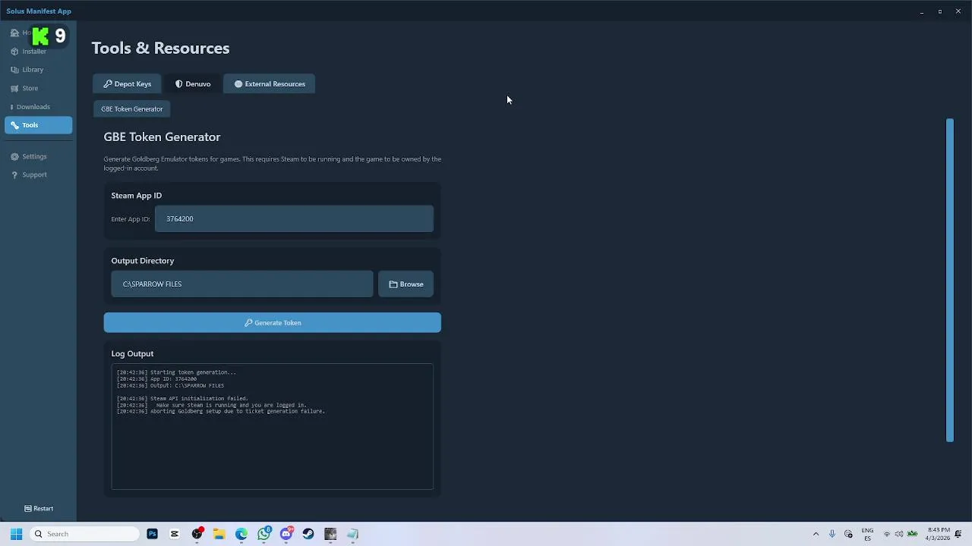Open the Windows Start menu
The image size is (972, 546).
[x=16, y=534]
